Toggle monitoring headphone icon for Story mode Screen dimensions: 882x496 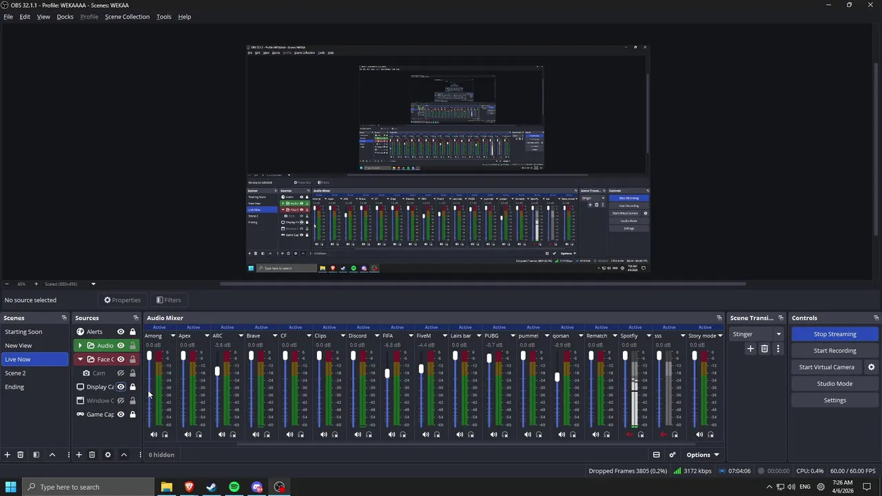[x=710, y=435]
